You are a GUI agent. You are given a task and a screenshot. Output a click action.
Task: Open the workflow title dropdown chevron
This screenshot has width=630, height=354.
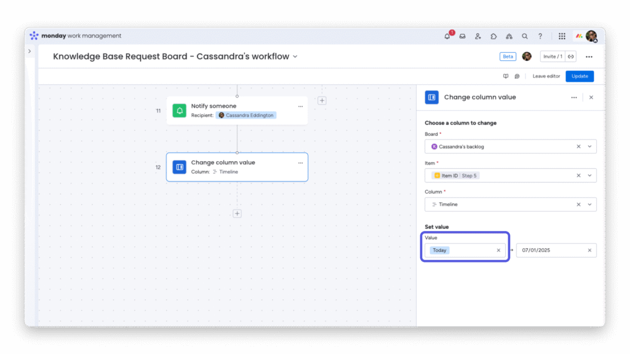pyautogui.click(x=295, y=57)
